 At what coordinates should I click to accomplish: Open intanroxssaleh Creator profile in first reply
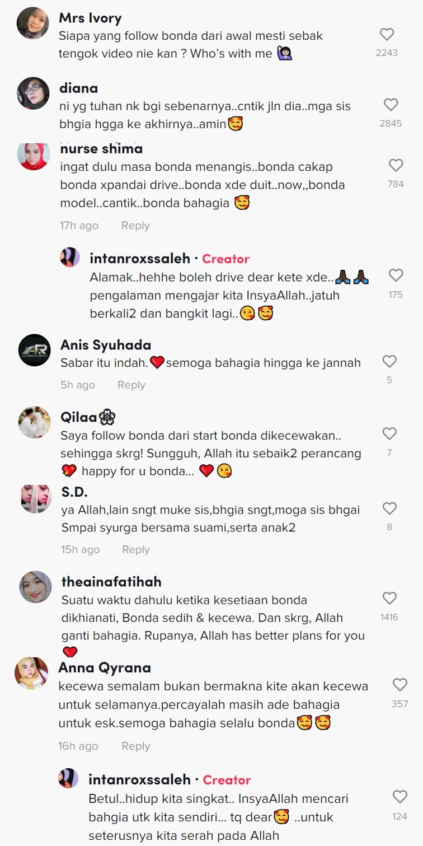pos(139,259)
